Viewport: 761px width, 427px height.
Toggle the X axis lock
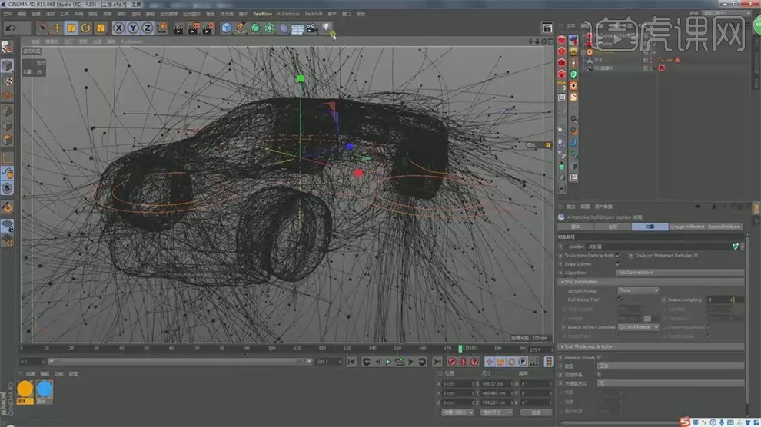pos(119,28)
